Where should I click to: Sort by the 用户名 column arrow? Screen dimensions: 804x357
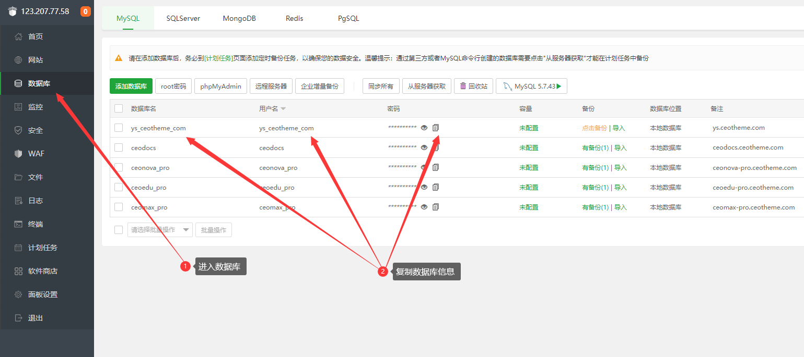(283, 109)
